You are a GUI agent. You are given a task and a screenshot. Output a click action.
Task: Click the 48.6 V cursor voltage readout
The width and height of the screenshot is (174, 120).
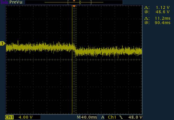point(163,12)
